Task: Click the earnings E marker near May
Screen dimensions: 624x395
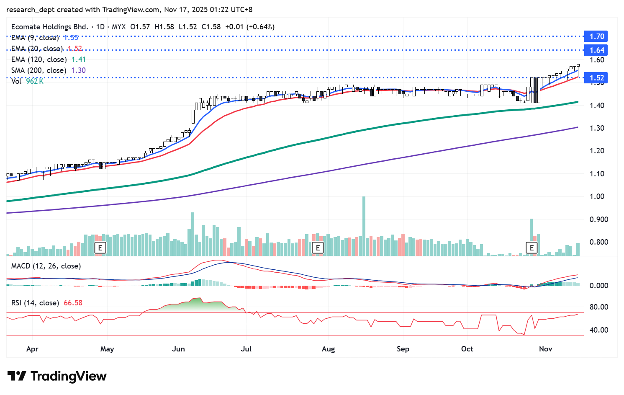Action: click(100, 248)
